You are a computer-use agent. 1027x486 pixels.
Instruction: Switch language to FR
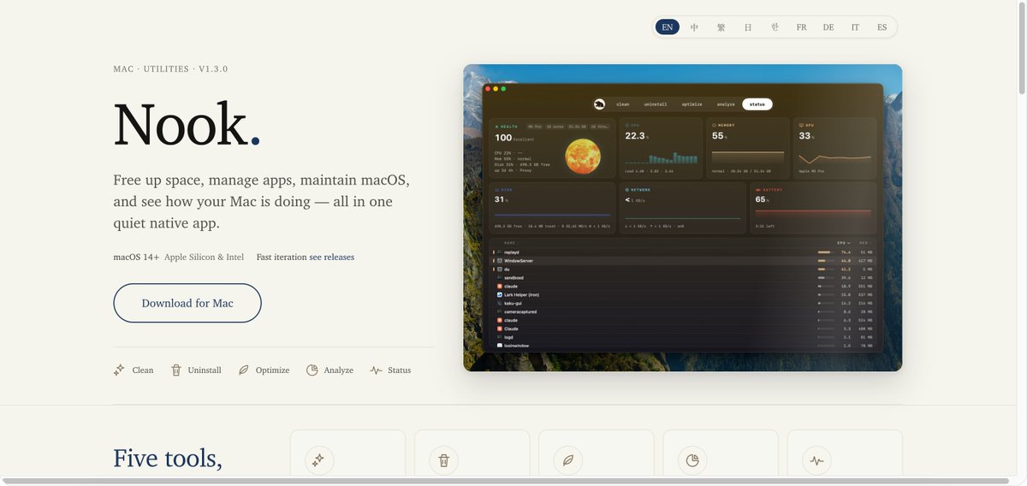(x=802, y=27)
